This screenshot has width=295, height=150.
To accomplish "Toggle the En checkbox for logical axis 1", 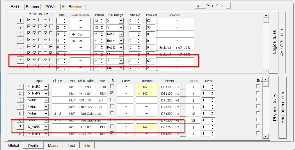I will [x=29, y=19].
